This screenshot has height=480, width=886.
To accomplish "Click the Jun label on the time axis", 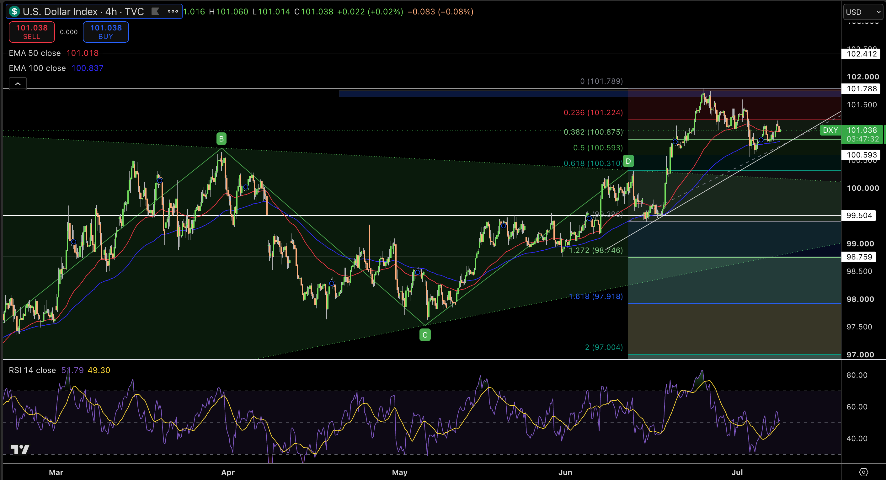I will tap(565, 472).
